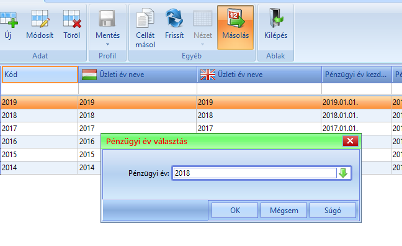Select the 2018 row in the table

[201, 116]
